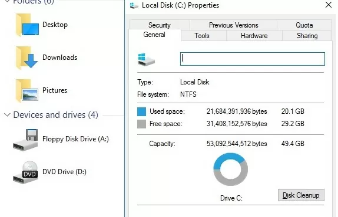Click the Drive C usage donut chart
Screen dimensions: 338x217
[x=230, y=169]
